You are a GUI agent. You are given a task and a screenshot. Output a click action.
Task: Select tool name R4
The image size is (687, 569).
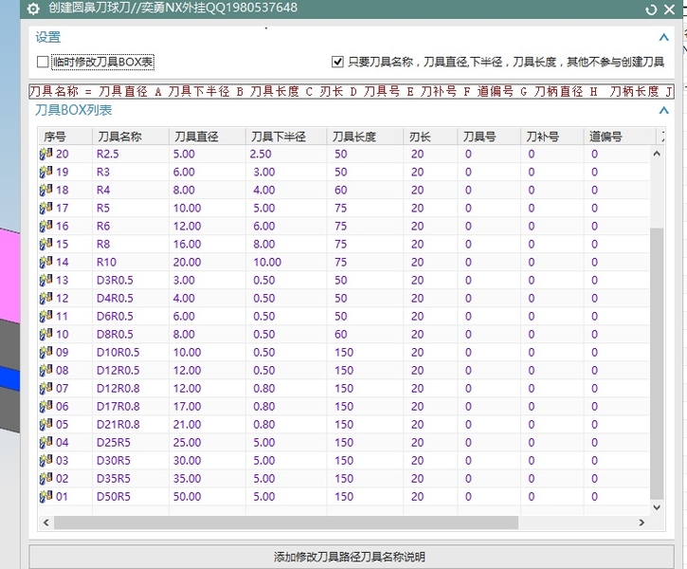[x=103, y=190]
